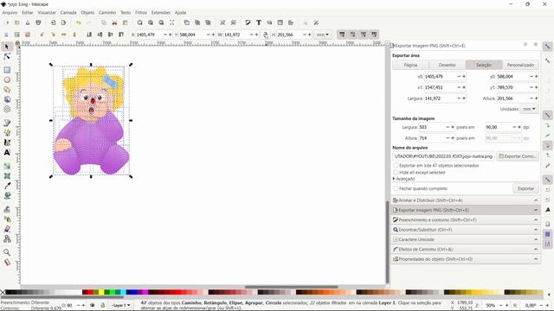Click the Undo arrow icon
Viewport: 554px width, 311px height.
tap(79, 22)
